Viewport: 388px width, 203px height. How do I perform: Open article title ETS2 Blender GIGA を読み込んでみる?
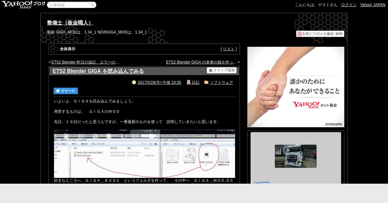point(98,71)
